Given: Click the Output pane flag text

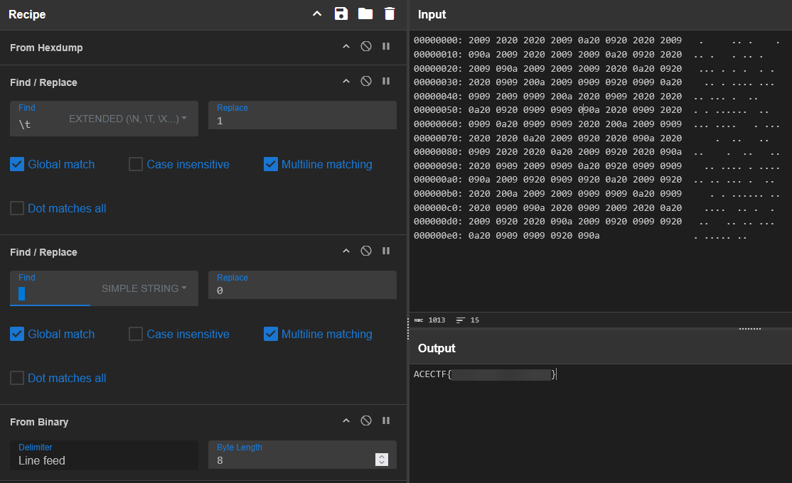Looking at the screenshot, I should point(485,374).
